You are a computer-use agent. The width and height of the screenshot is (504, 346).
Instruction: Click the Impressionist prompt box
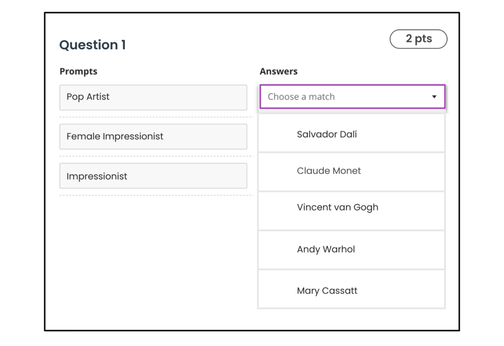pos(153,176)
